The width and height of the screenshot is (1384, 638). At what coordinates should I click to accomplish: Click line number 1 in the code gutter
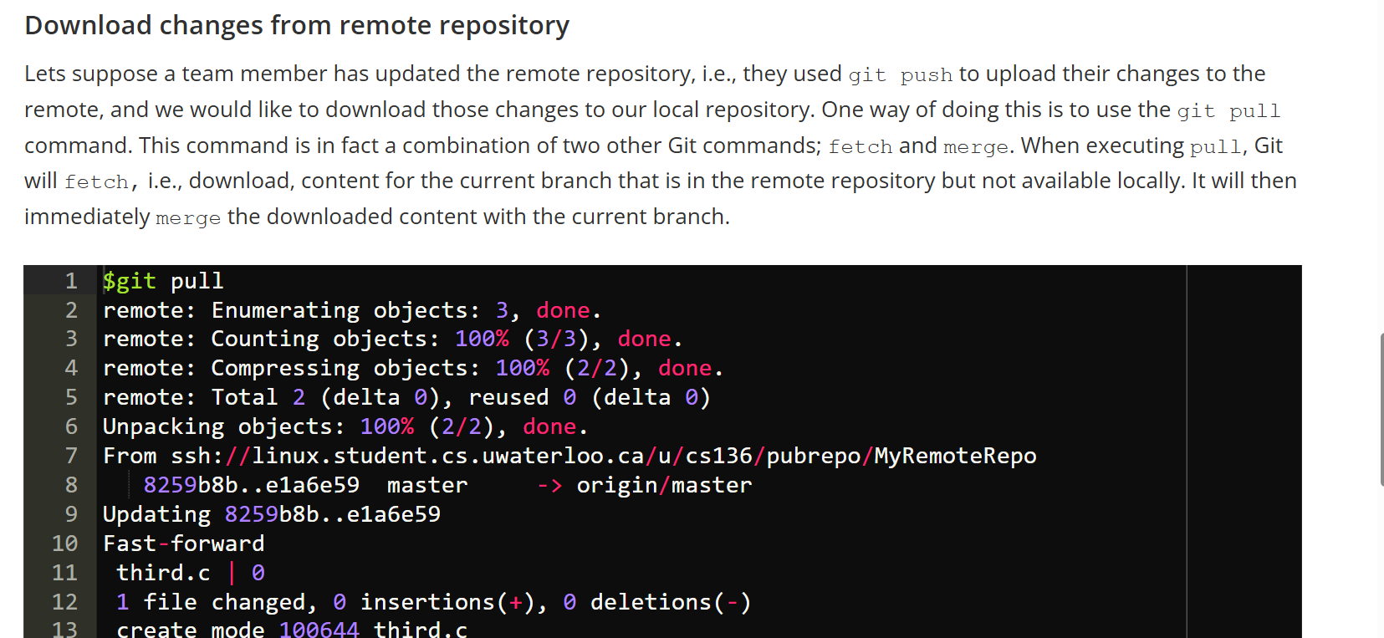[71, 281]
